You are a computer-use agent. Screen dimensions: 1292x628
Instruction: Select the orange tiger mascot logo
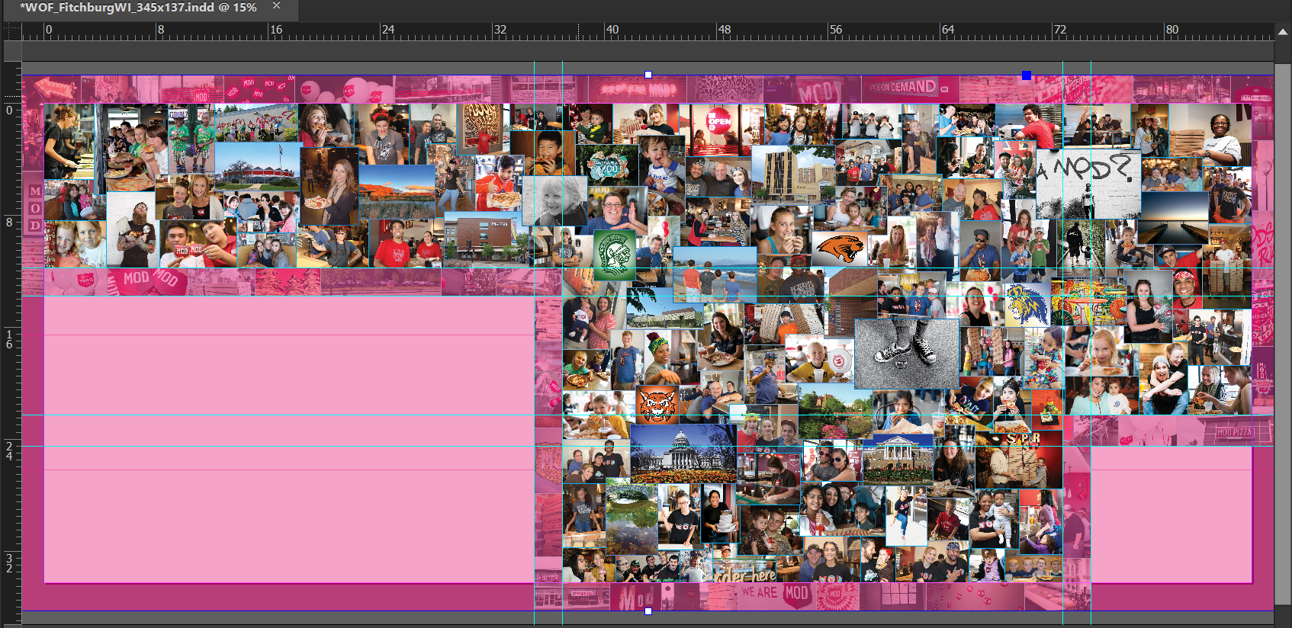[657, 405]
